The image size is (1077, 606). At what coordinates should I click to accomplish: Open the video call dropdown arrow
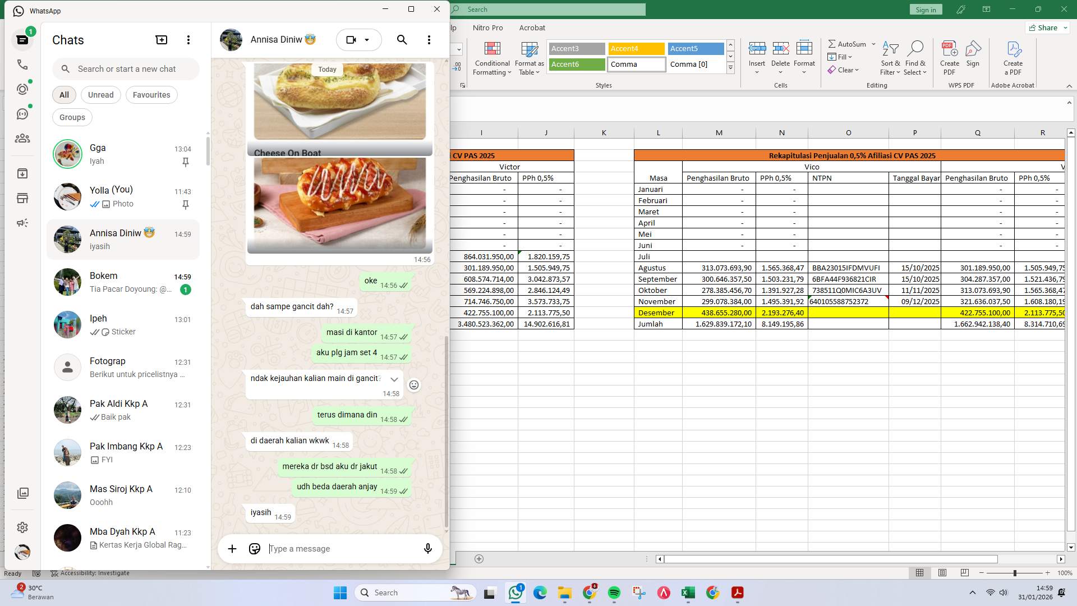(367, 40)
